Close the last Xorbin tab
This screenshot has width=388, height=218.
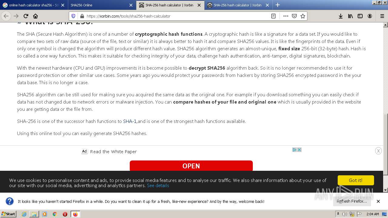[267, 5]
